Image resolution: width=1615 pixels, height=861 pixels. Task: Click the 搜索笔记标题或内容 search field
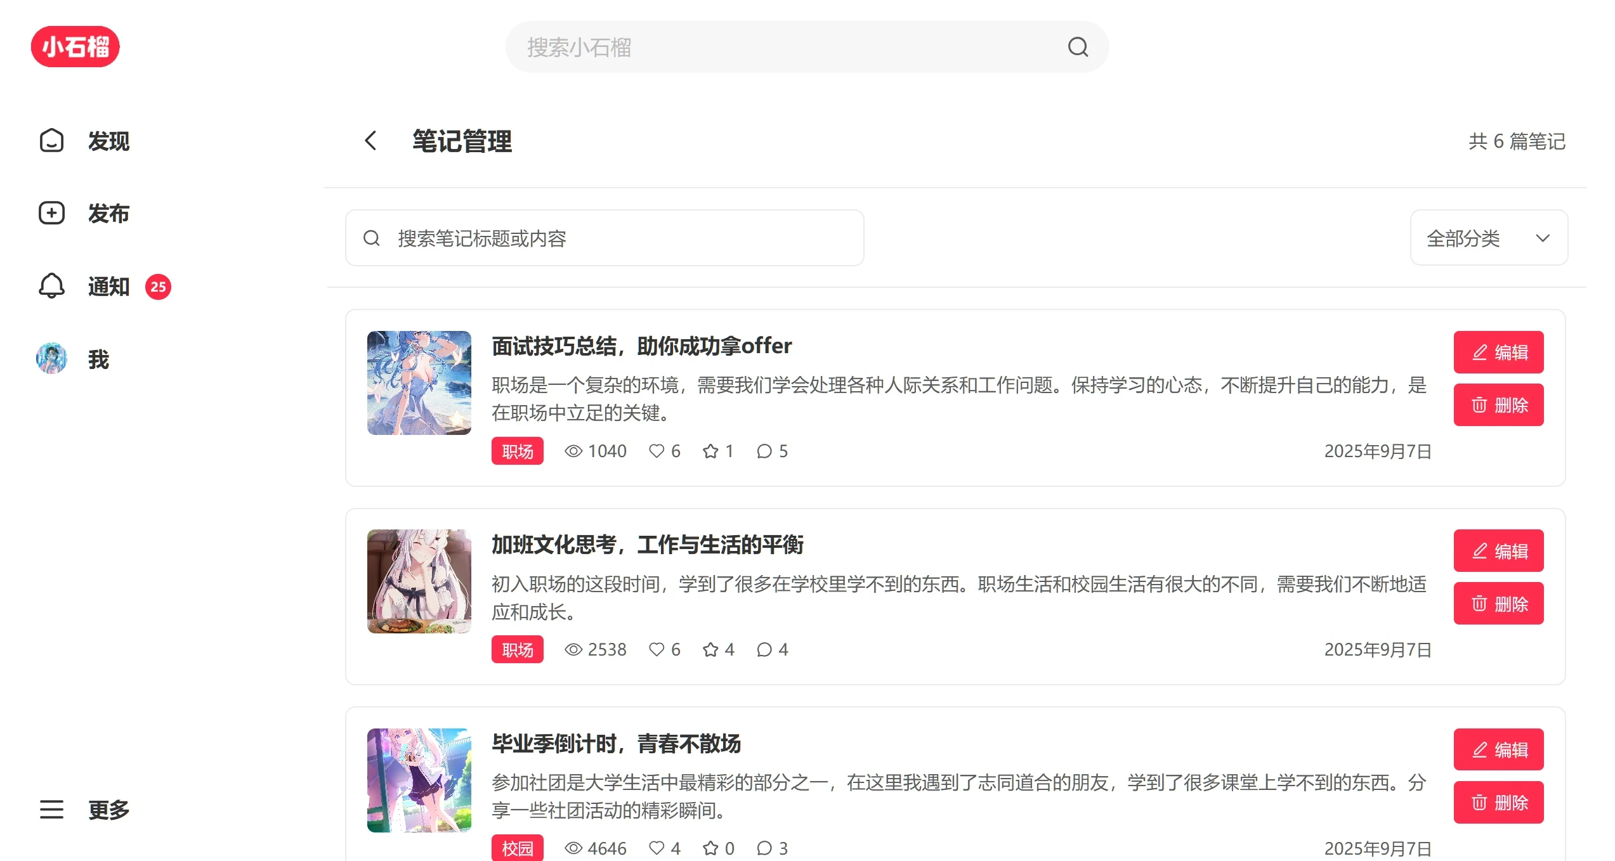(605, 238)
